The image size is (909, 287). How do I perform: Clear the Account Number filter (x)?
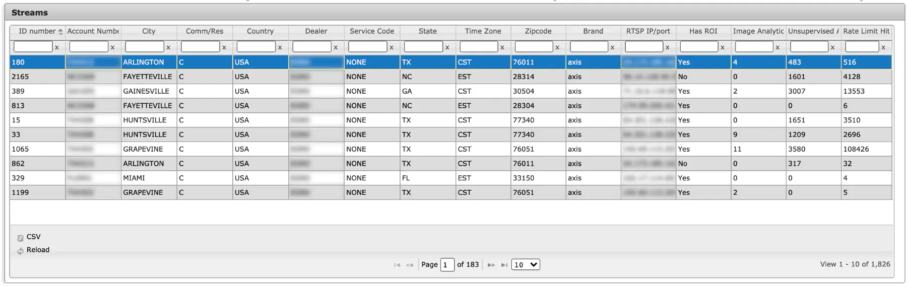(112, 47)
